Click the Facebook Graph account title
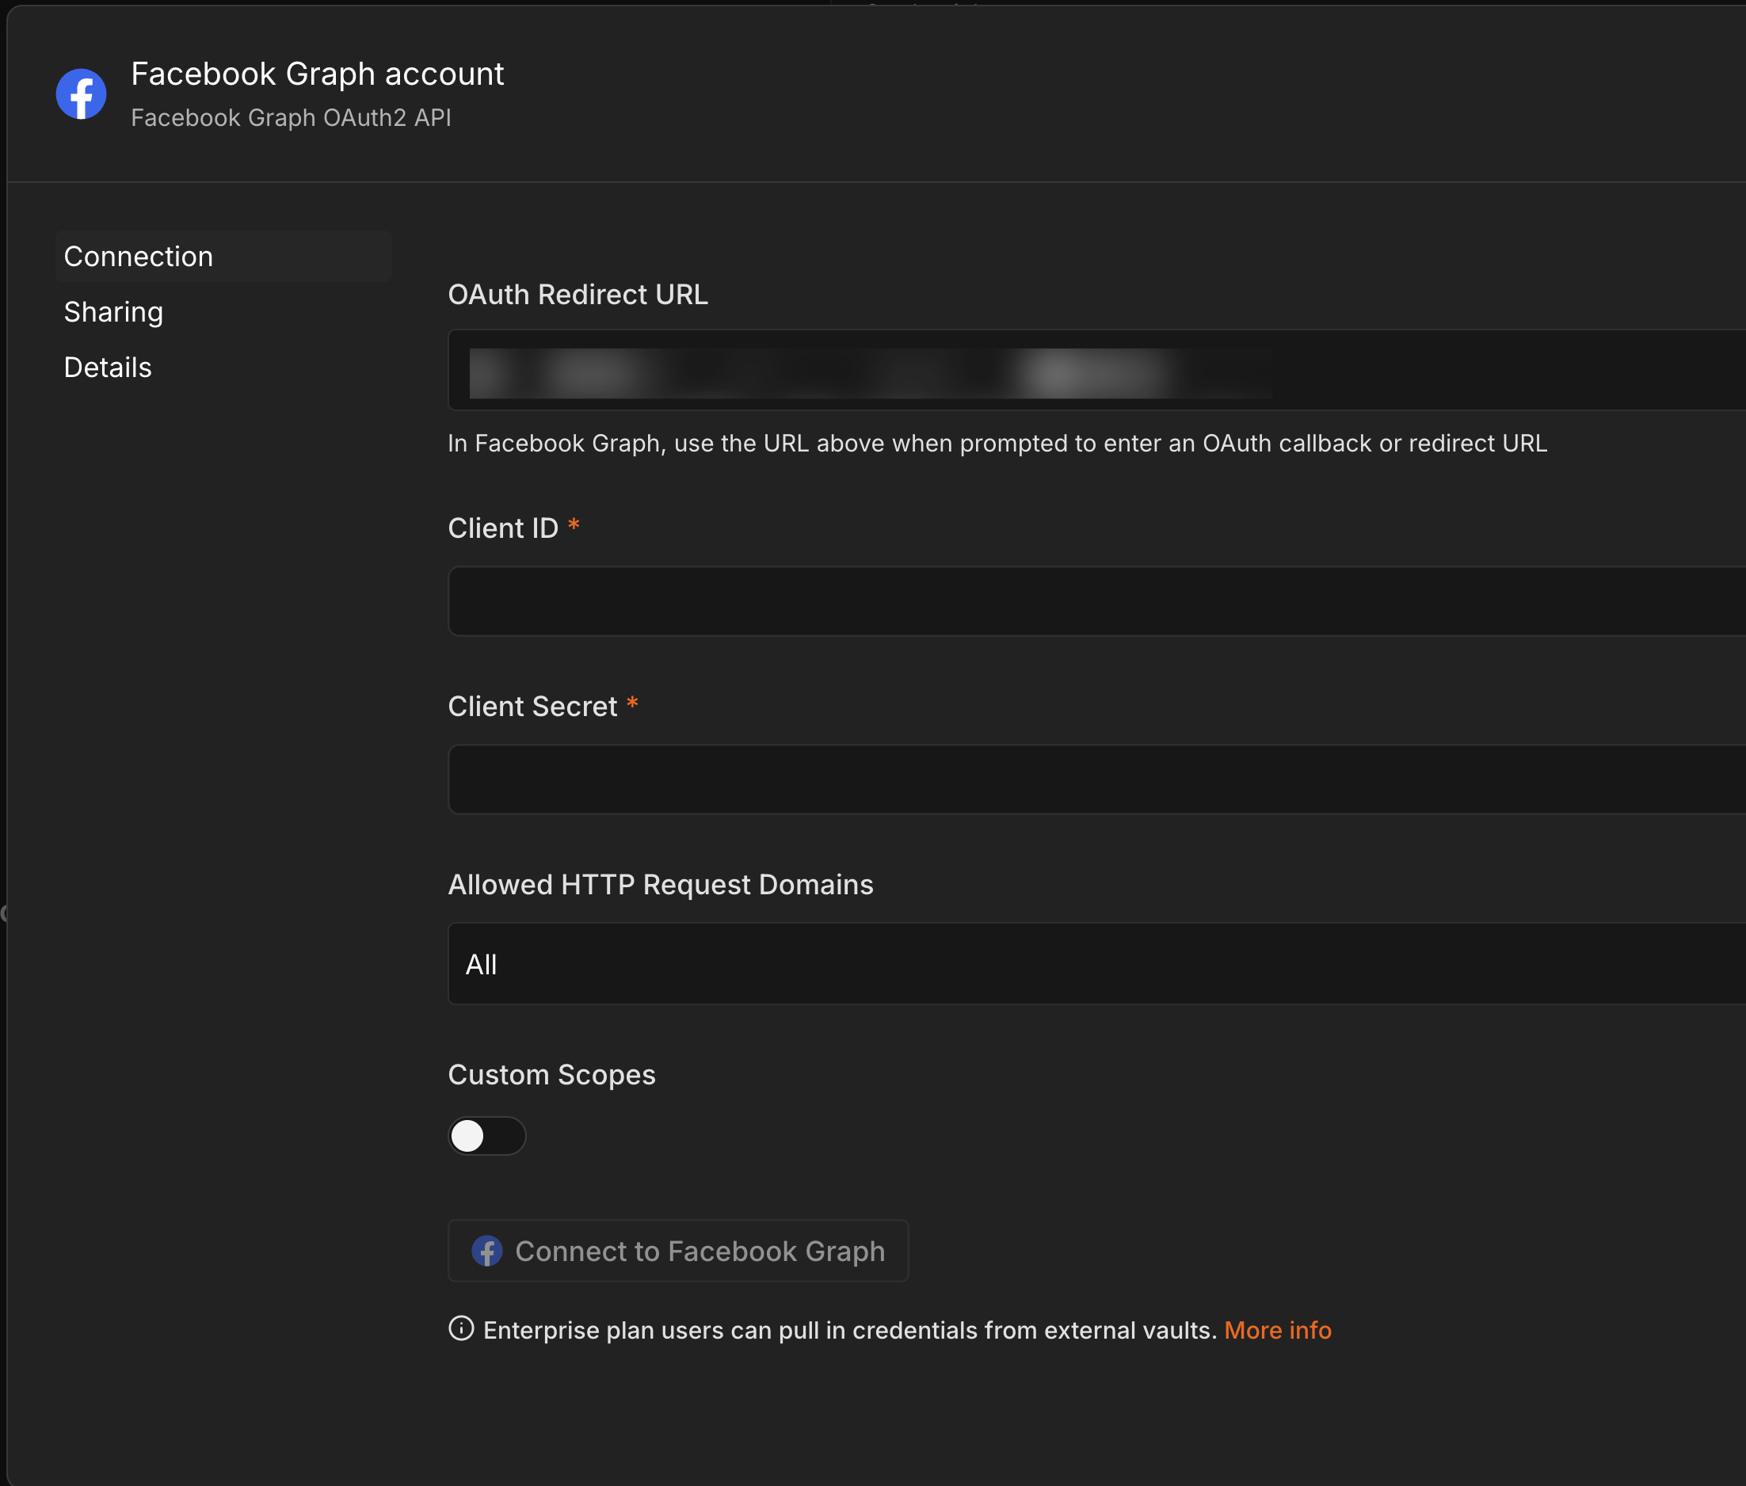The image size is (1746, 1486). click(318, 74)
